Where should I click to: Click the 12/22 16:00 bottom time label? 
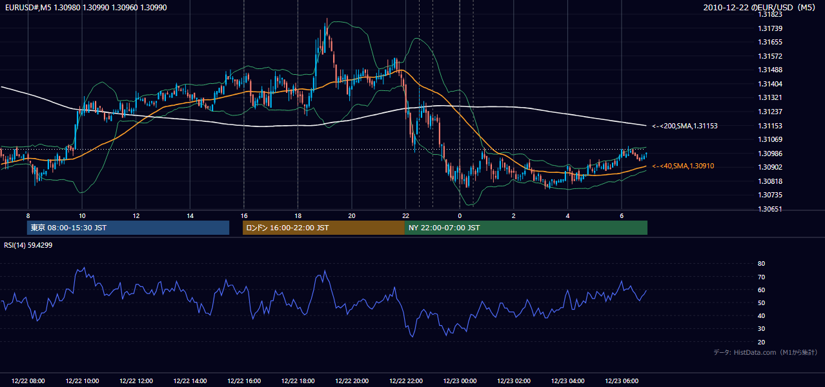(244, 381)
